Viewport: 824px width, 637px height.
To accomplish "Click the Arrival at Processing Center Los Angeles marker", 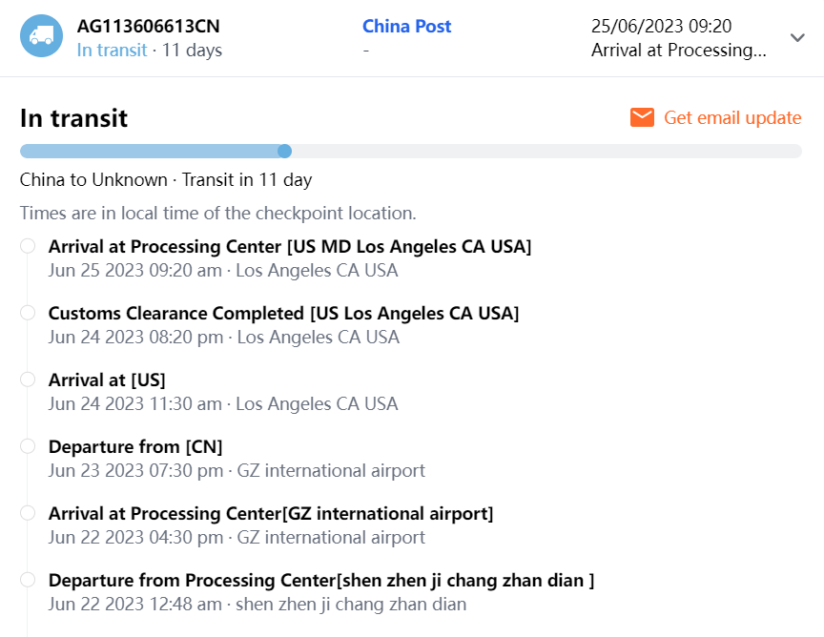I will click(x=28, y=246).
